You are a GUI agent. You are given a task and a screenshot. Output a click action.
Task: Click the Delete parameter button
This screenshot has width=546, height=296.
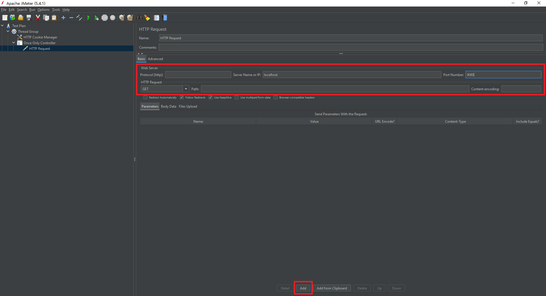pos(362,288)
